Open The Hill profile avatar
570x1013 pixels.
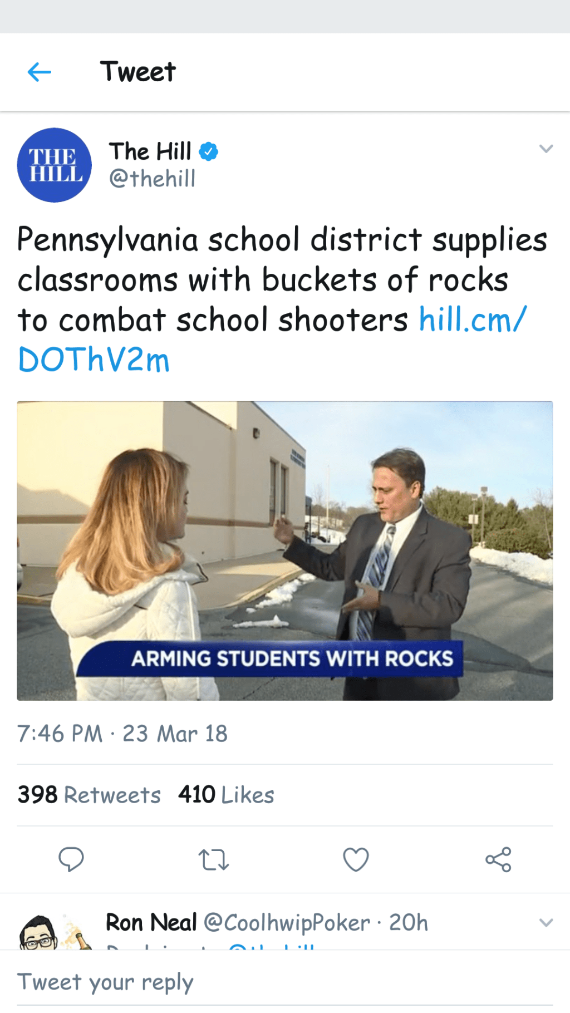tap(54, 165)
